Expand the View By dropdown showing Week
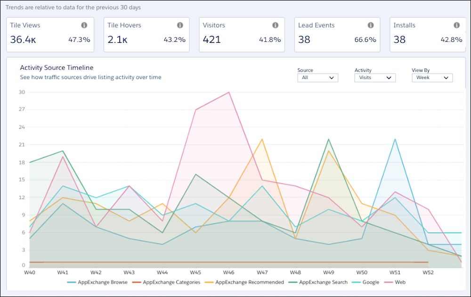 pos(432,78)
